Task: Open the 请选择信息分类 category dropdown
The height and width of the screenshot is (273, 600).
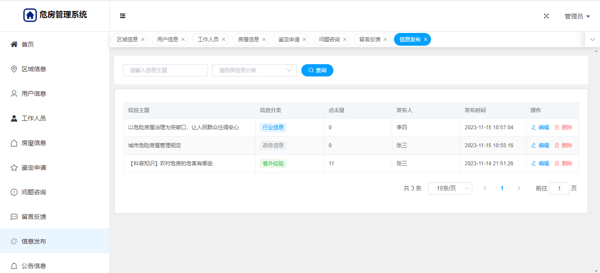Action: [254, 70]
